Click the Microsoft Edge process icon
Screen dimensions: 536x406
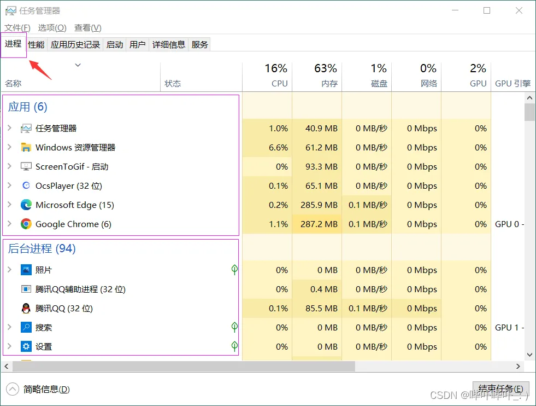26,205
